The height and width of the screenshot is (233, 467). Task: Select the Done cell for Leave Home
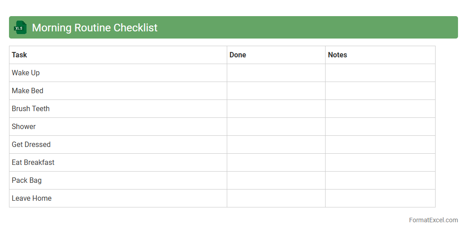[276, 198]
